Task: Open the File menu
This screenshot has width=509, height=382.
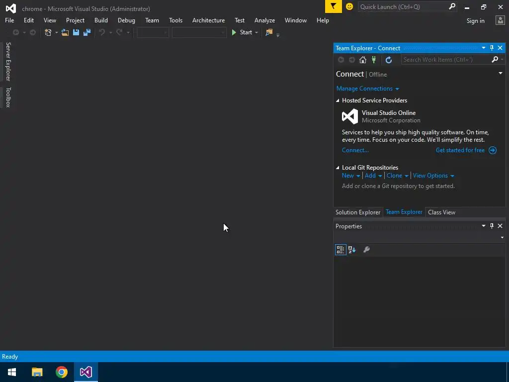Action: [x=9, y=20]
